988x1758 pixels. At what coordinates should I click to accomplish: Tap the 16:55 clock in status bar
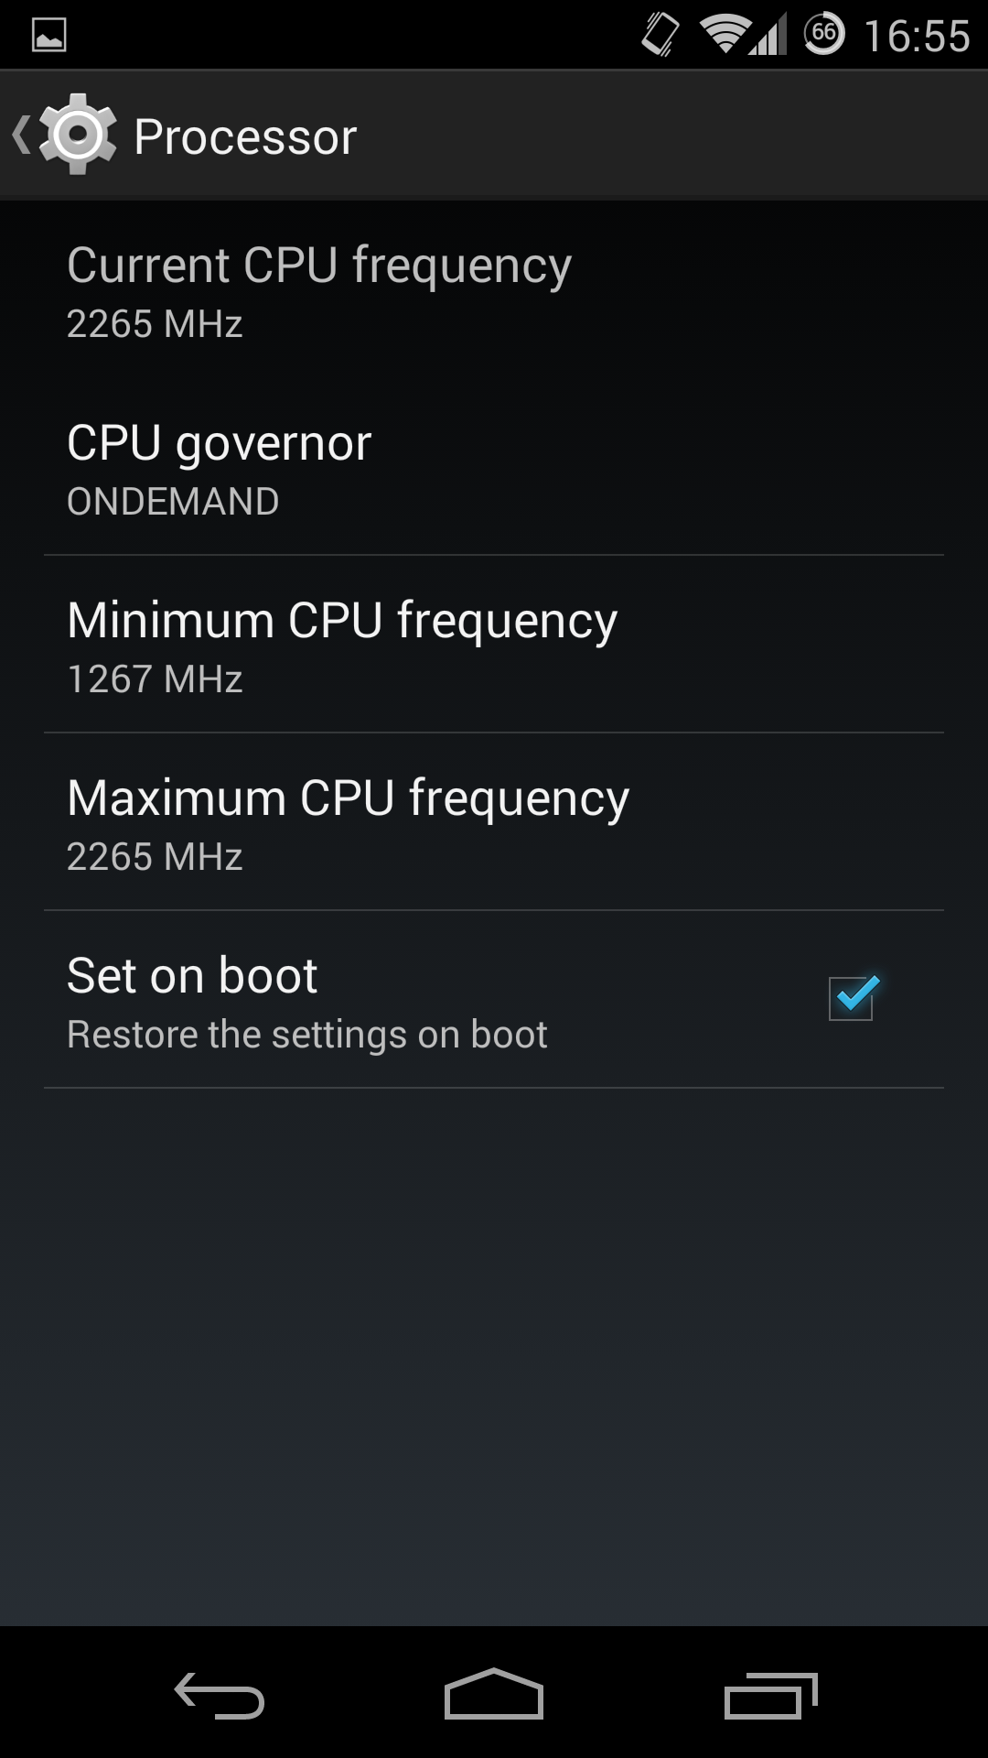point(917,36)
